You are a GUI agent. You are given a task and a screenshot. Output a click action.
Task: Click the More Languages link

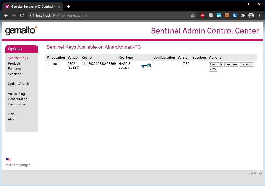[x=19, y=165]
